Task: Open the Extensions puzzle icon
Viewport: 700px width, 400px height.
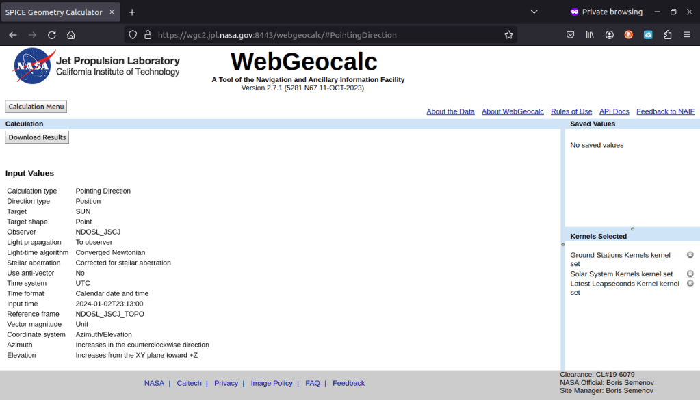Action: coord(668,35)
